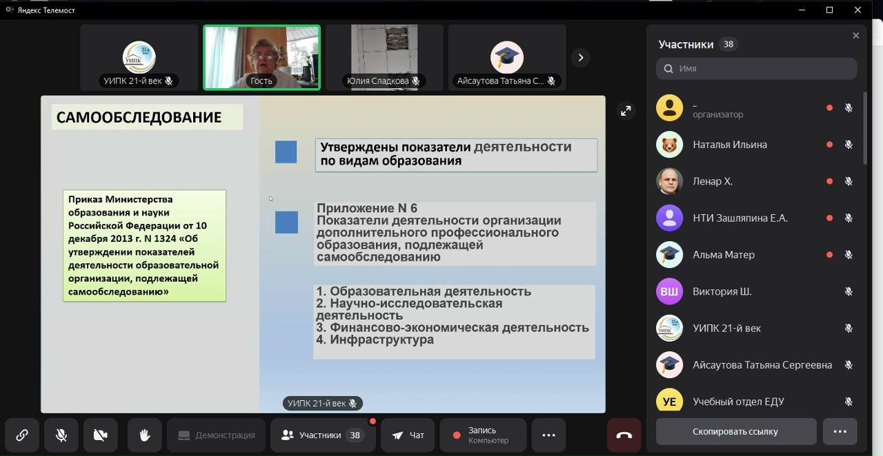Screen dimensions: 883x456
Task: Click Скопировать ссылку button
Action: [x=735, y=432]
